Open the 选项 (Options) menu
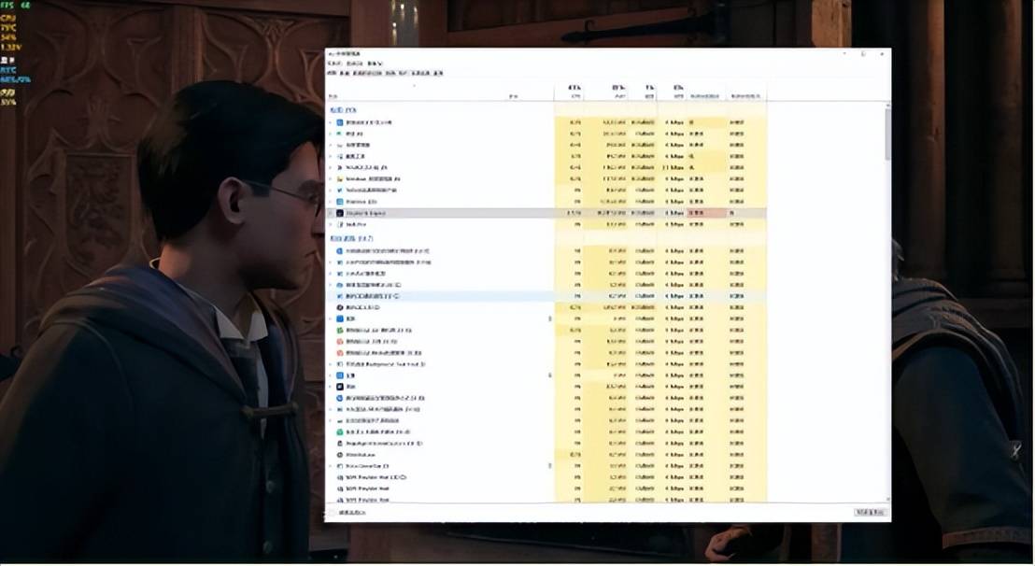Viewport: 1035px width, 566px height. pyautogui.click(x=354, y=64)
